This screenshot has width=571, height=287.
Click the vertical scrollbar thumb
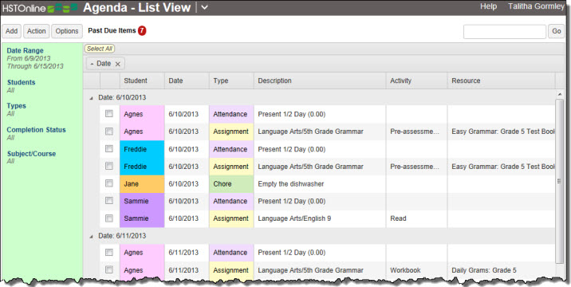click(x=559, y=181)
